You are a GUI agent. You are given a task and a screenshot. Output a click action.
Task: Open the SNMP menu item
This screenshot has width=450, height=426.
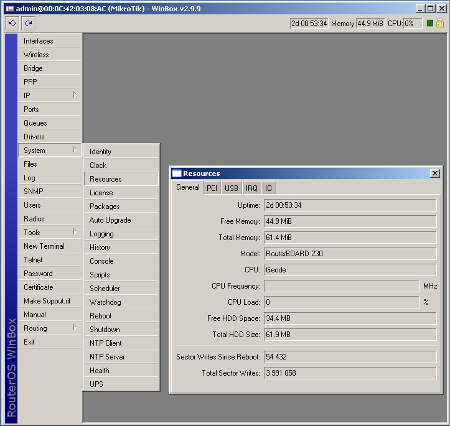50,191
